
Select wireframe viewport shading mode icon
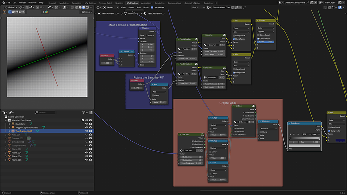pos(77,7)
